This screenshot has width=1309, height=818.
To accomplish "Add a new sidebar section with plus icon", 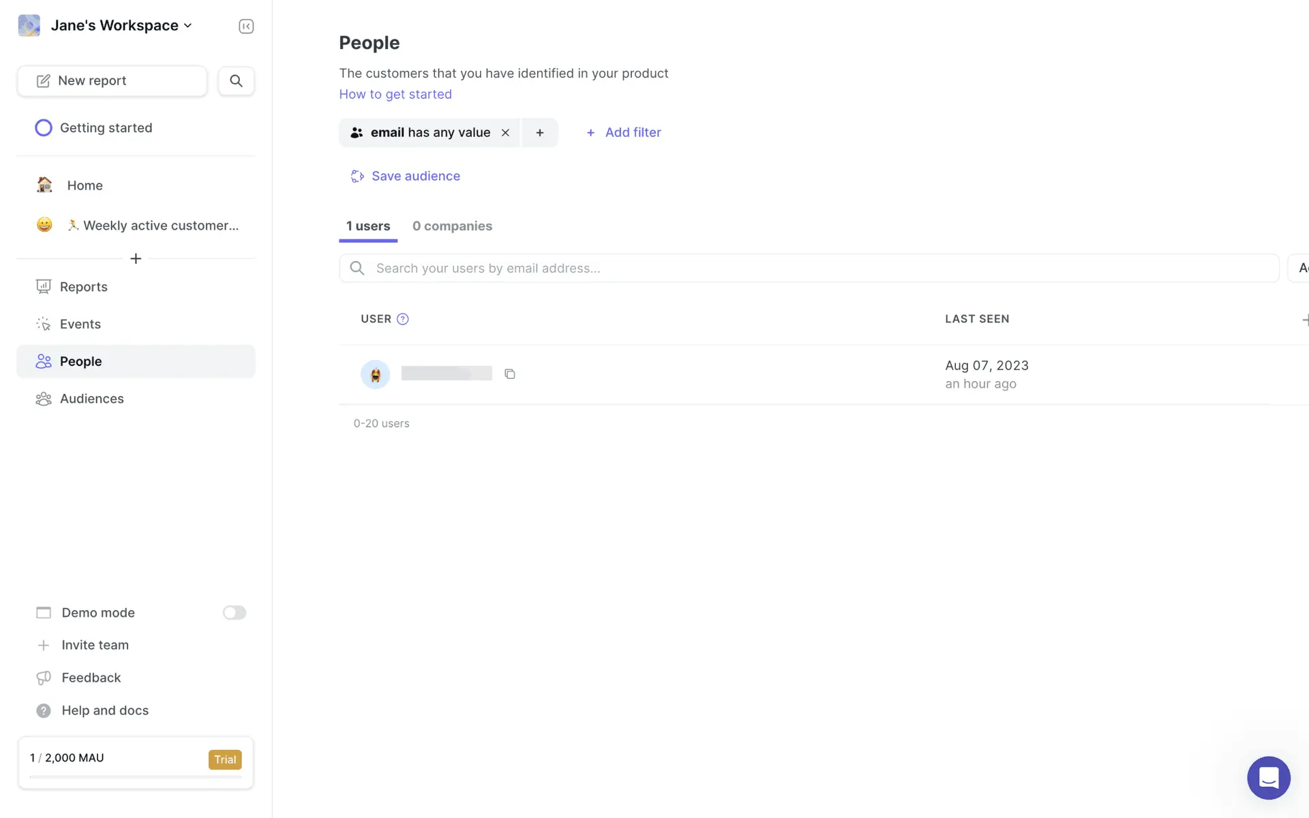I will click(136, 259).
